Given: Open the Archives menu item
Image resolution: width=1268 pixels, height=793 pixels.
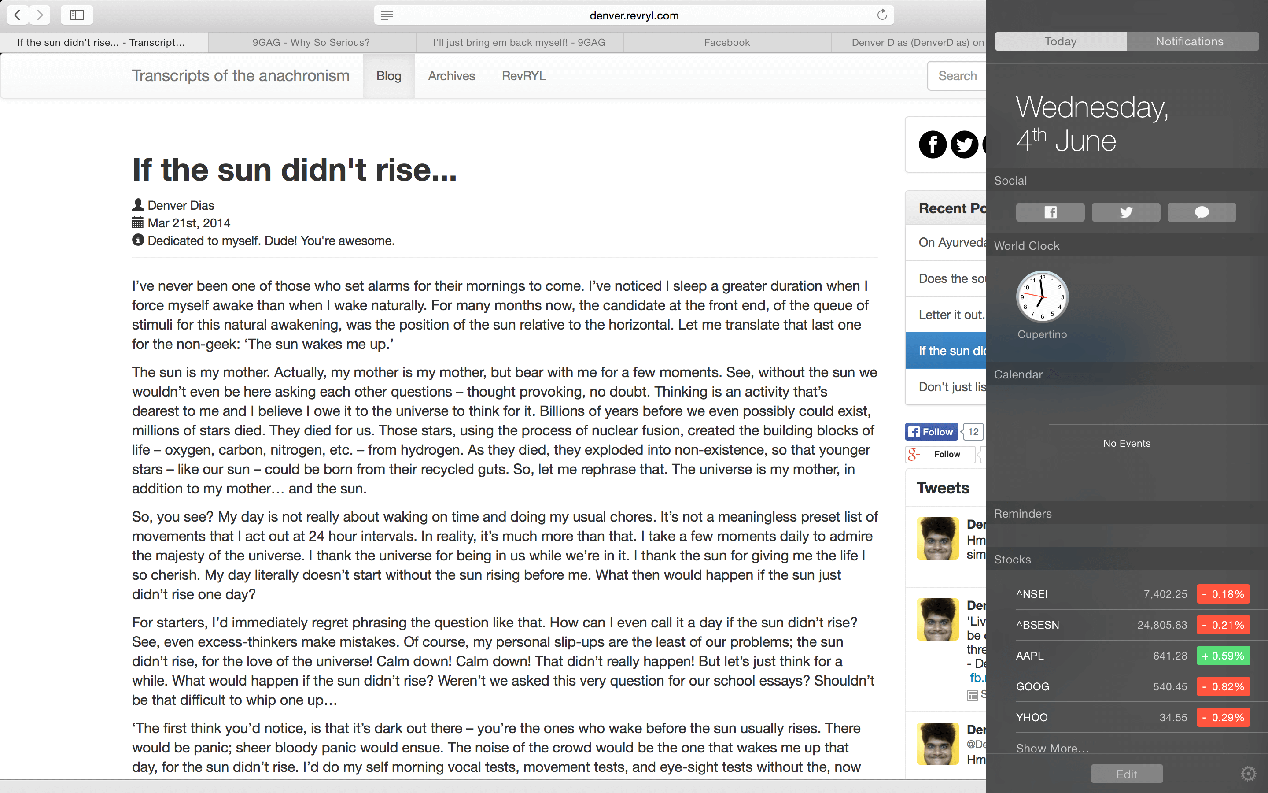Looking at the screenshot, I should click(451, 76).
